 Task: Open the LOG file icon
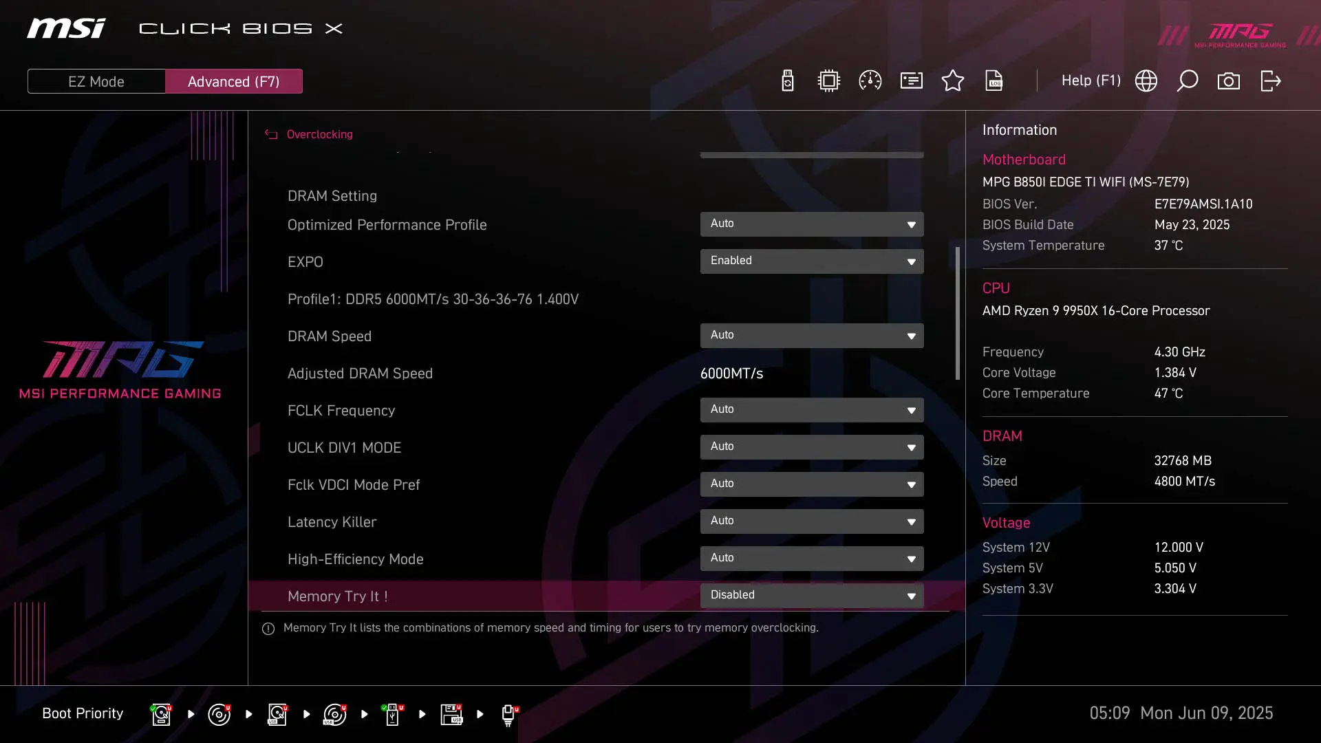tap(994, 81)
